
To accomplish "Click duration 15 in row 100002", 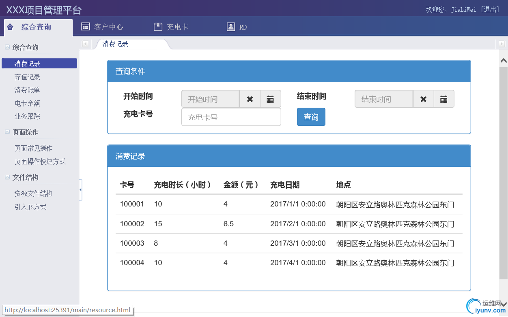I will click(158, 224).
